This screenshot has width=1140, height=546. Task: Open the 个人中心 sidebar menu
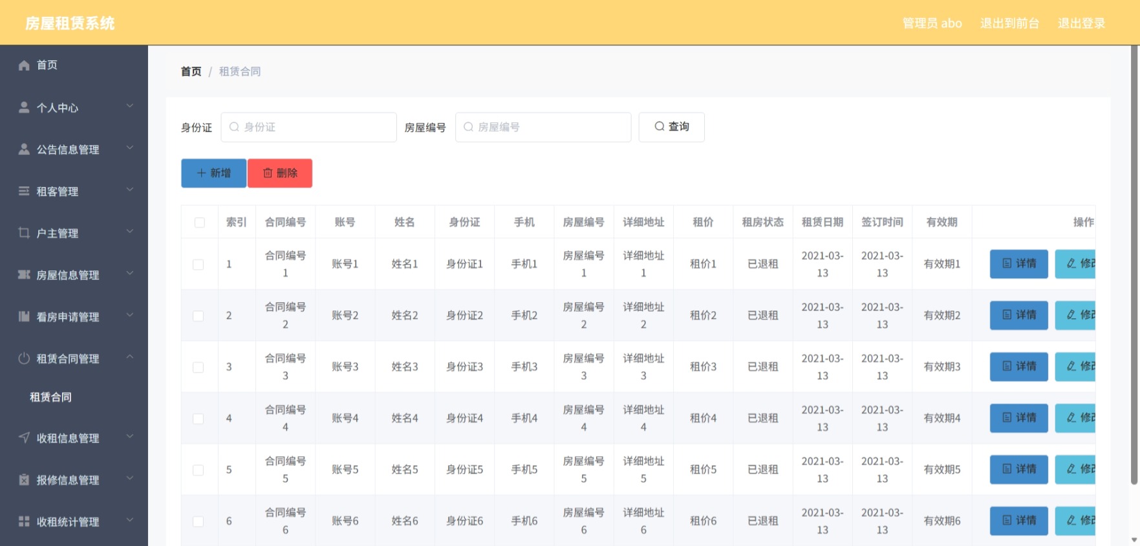click(74, 107)
